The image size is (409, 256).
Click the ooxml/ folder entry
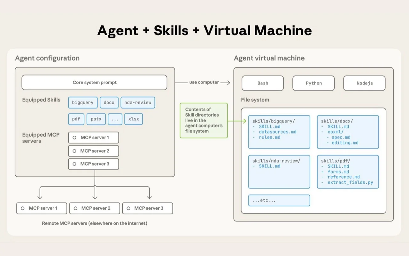click(336, 132)
